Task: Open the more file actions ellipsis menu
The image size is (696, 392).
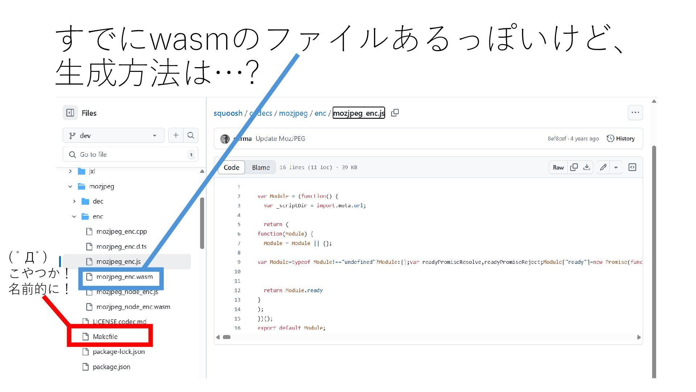Action: click(635, 113)
